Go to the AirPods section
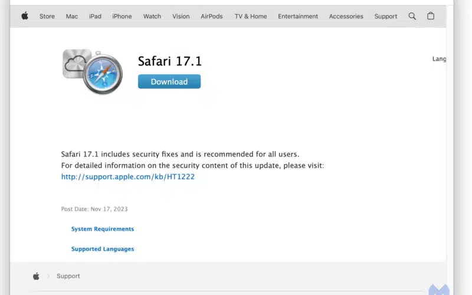 coord(212,17)
